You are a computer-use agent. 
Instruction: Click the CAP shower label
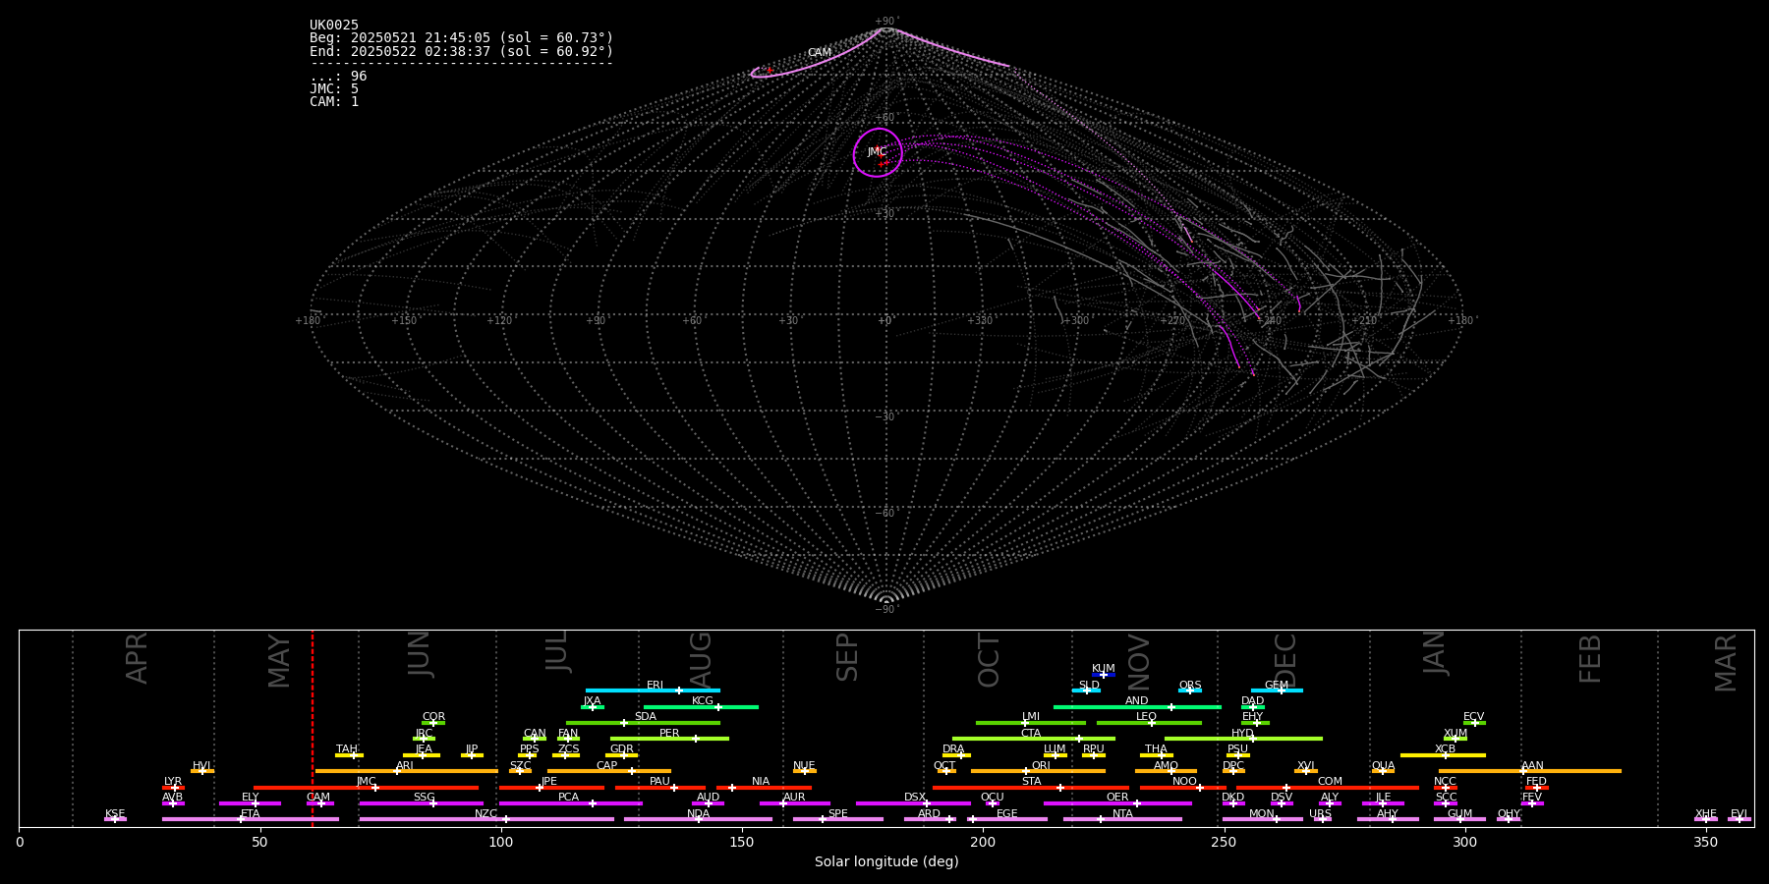pos(607,766)
